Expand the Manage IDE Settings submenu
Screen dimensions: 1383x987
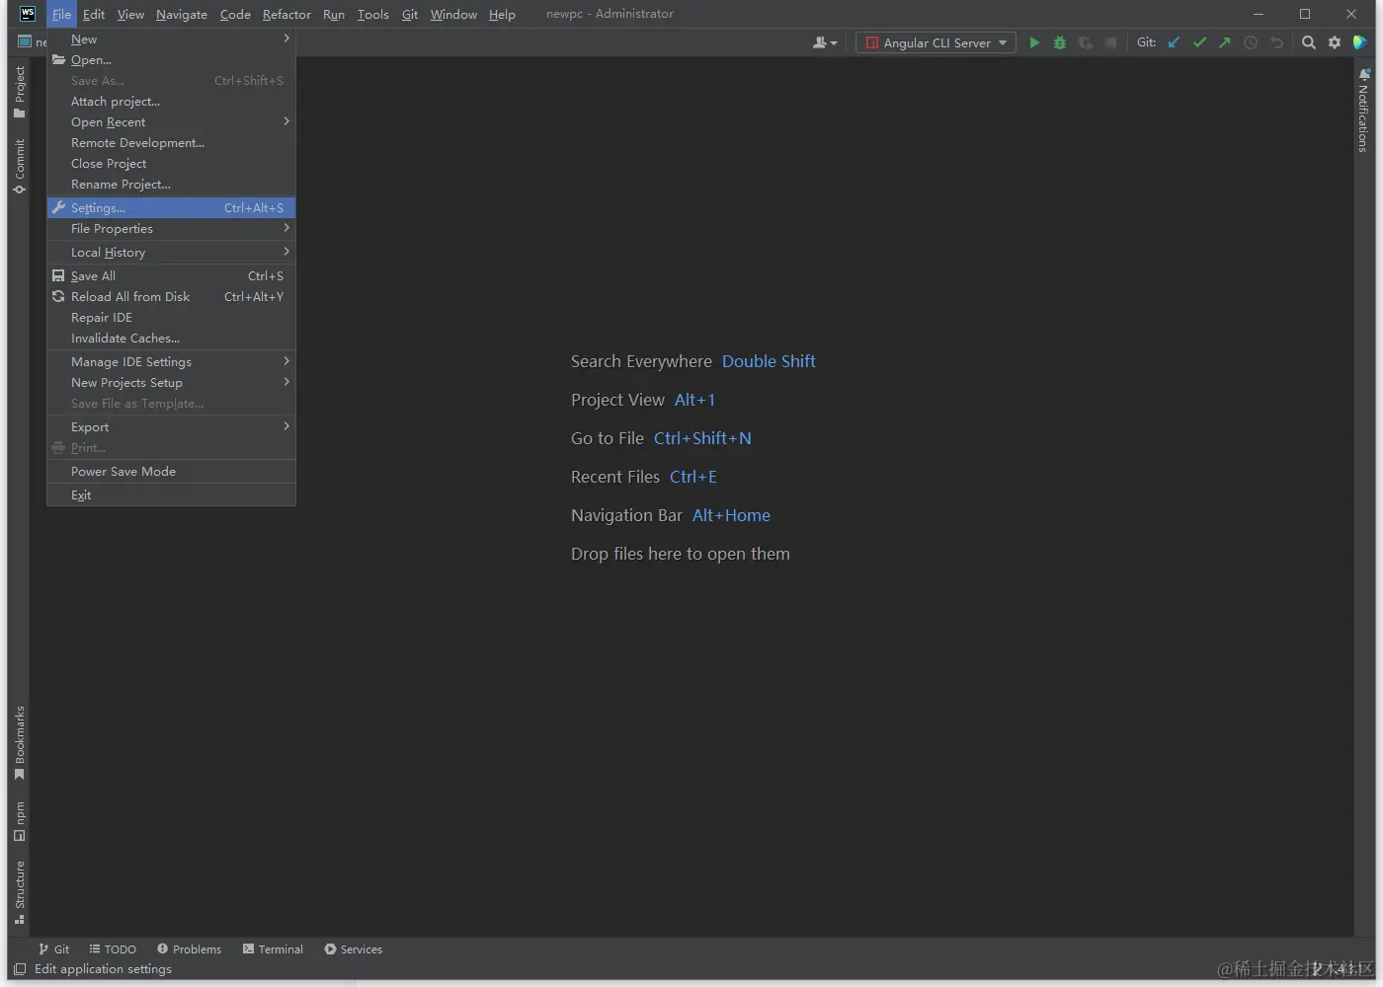pos(171,362)
